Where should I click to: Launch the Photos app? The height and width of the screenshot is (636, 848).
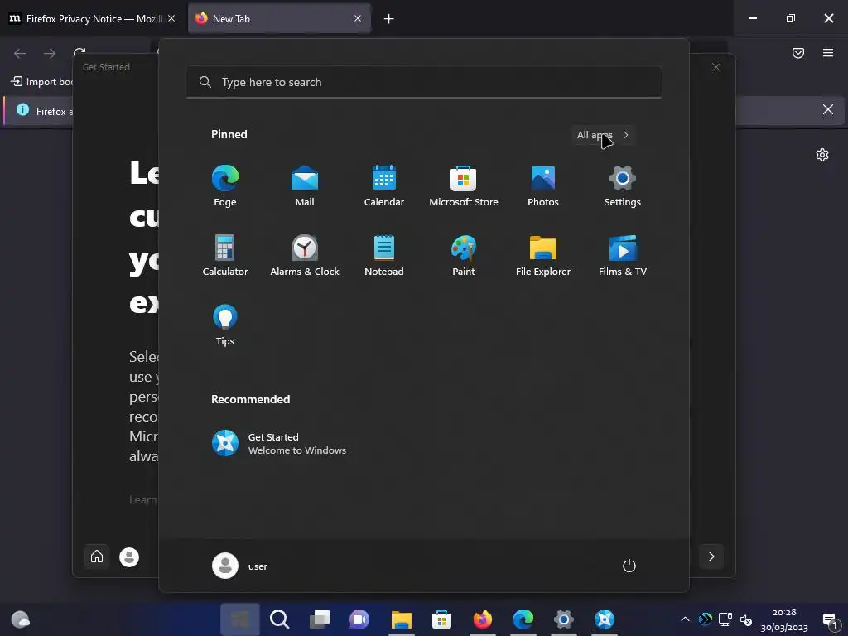543,185
